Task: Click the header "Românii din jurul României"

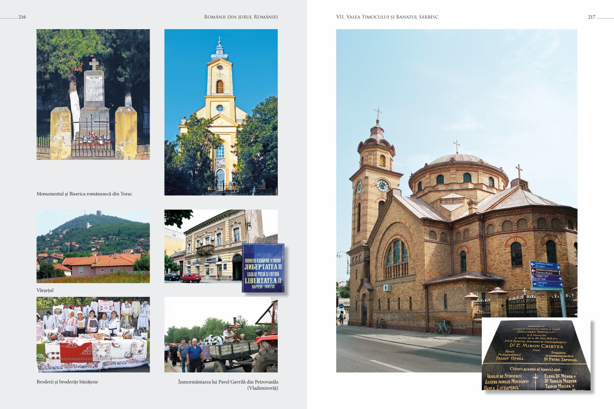Action: click(x=241, y=17)
